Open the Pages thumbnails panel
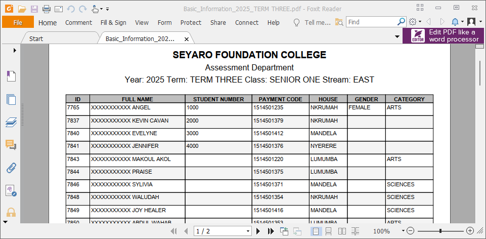The height and width of the screenshot is (239, 486). click(x=11, y=99)
